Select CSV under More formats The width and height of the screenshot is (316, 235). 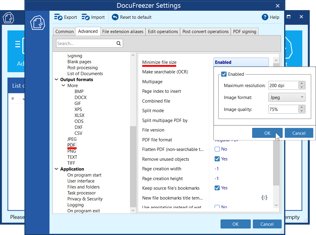tap(78, 133)
